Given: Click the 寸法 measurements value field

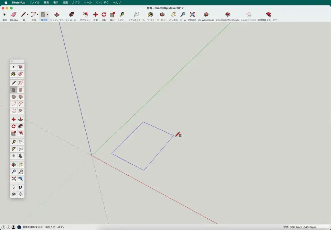Looking at the screenshot, I should click(x=309, y=227).
